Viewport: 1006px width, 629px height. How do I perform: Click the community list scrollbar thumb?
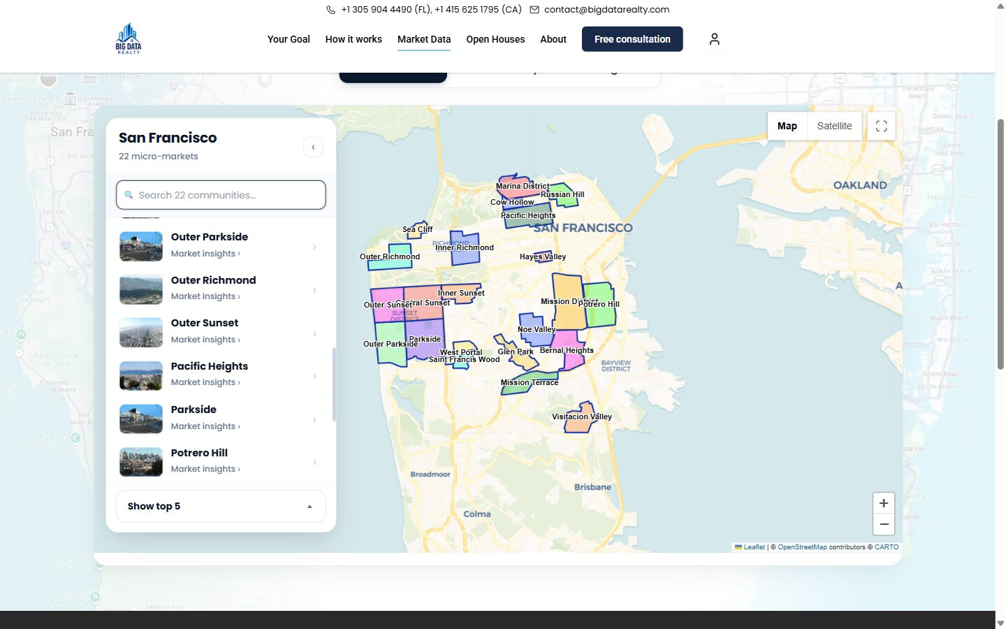point(334,384)
